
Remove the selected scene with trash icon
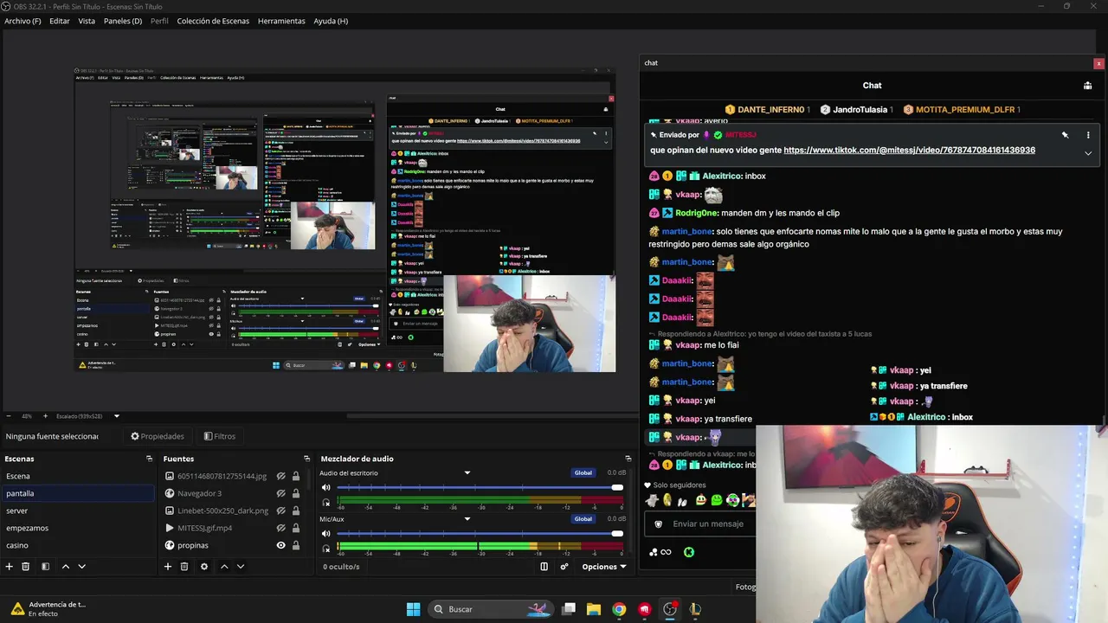pyautogui.click(x=26, y=567)
